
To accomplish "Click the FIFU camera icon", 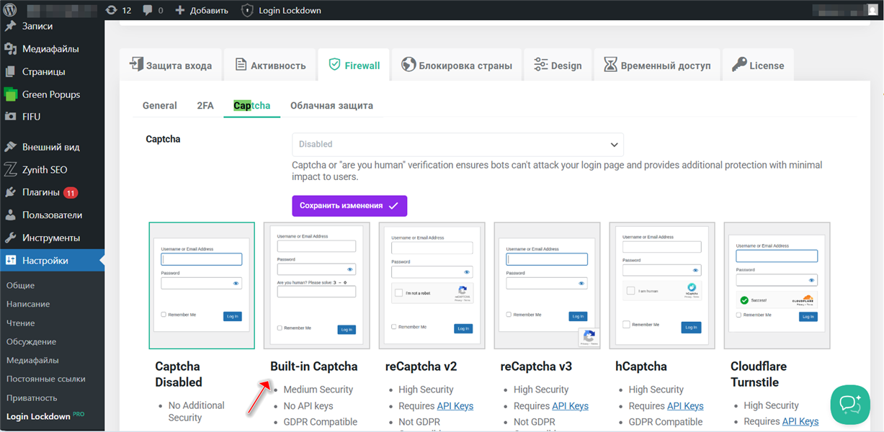I will [x=10, y=117].
